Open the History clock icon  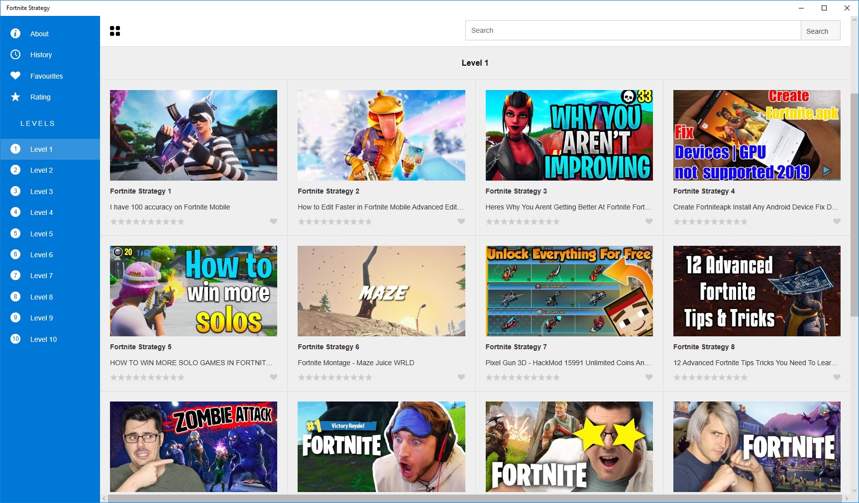click(15, 54)
